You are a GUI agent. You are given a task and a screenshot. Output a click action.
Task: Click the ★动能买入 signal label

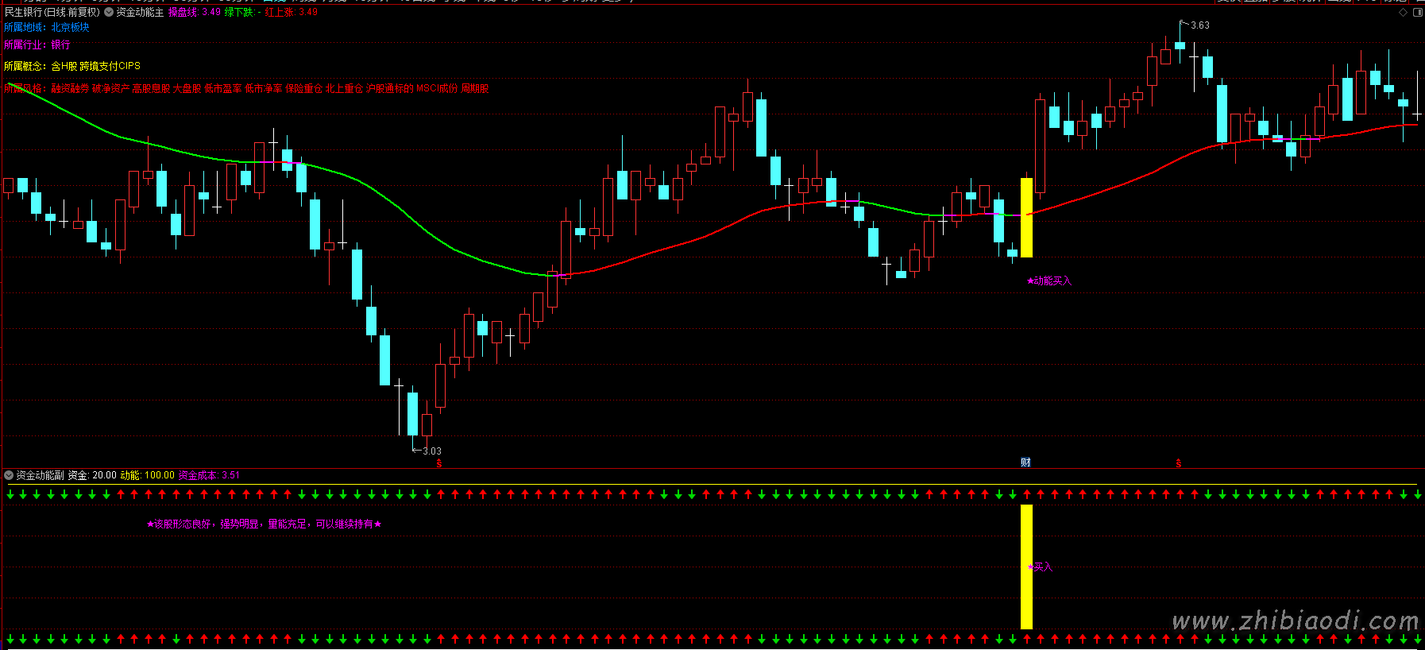(x=1049, y=281)
